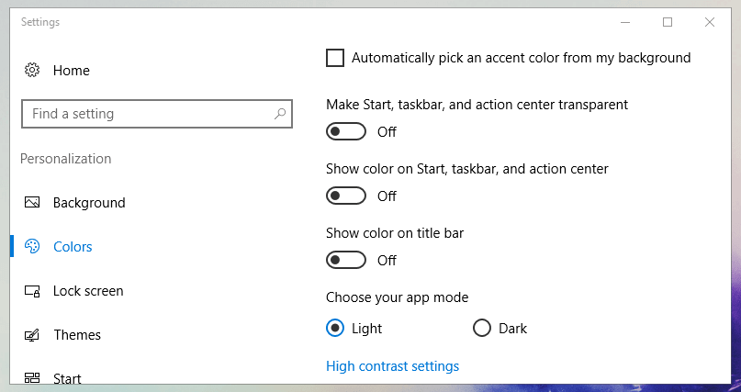The height and width of the screenshot is (392, 741).
Task: Click the Home gear icon
Action: tap(32, 71)
